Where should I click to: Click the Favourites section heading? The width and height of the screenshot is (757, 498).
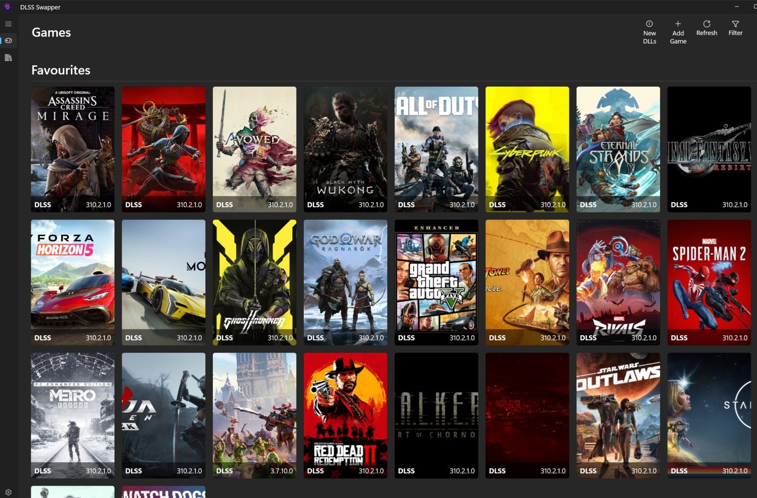click(x=61, y=70)
